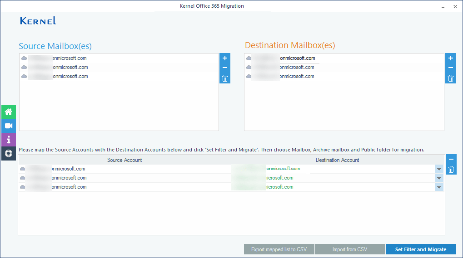Open video tutorial from blue sidebar icon
This screenshot has height=258, width=463.
coord(9,126)
